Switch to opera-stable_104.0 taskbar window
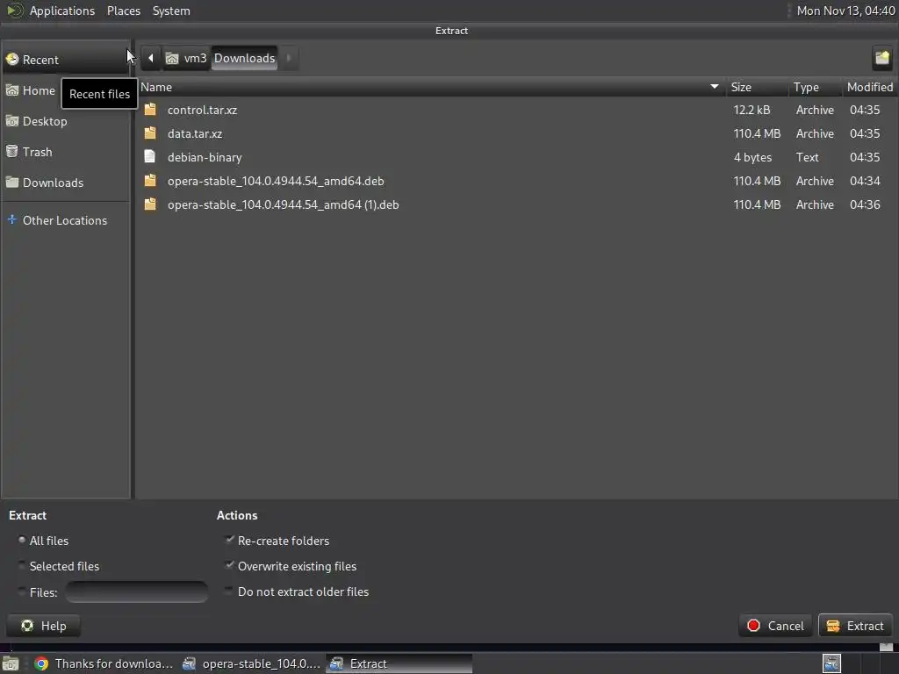Image resolution: width=899 pixels, height=674 pixels. coord(251,663)
